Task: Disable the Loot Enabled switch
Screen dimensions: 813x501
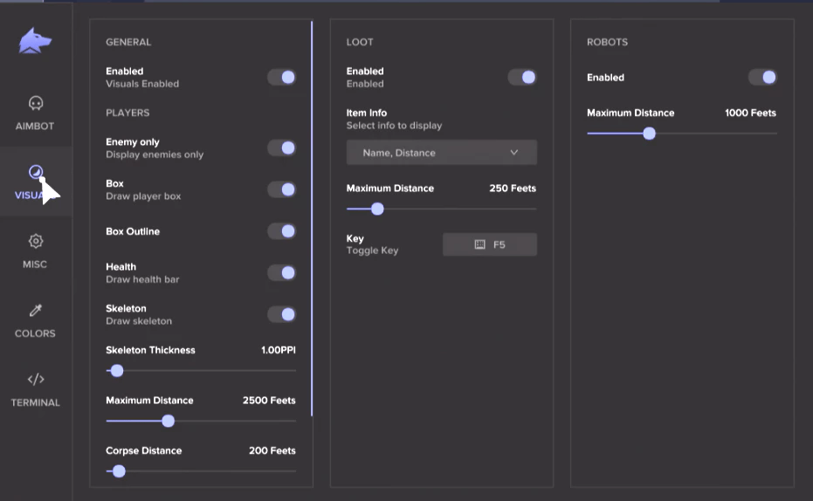Action: coord(522,78)
